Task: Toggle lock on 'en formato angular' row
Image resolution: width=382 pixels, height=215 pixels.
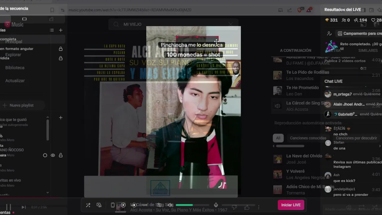Action: point(61,49)
